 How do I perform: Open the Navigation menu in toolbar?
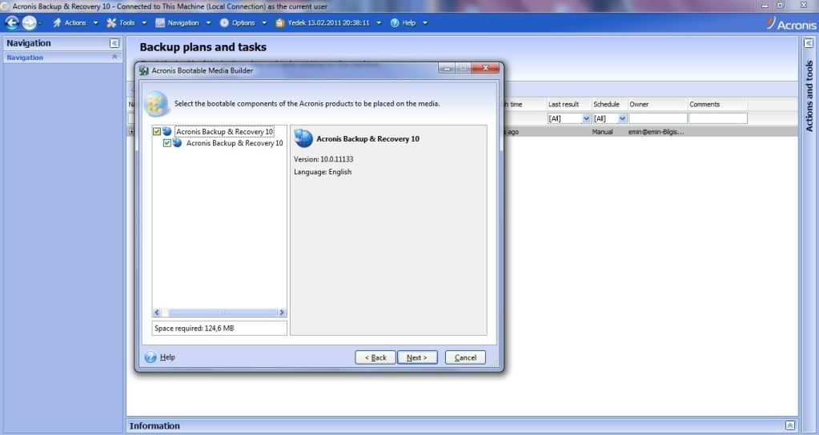click(x=183, y=23)
